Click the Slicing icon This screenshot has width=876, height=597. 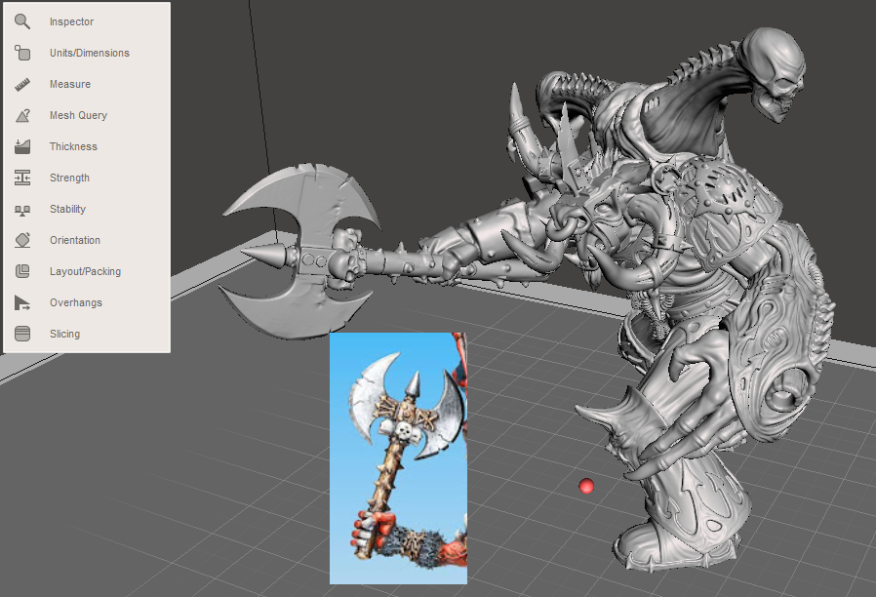tap(22, 334)
